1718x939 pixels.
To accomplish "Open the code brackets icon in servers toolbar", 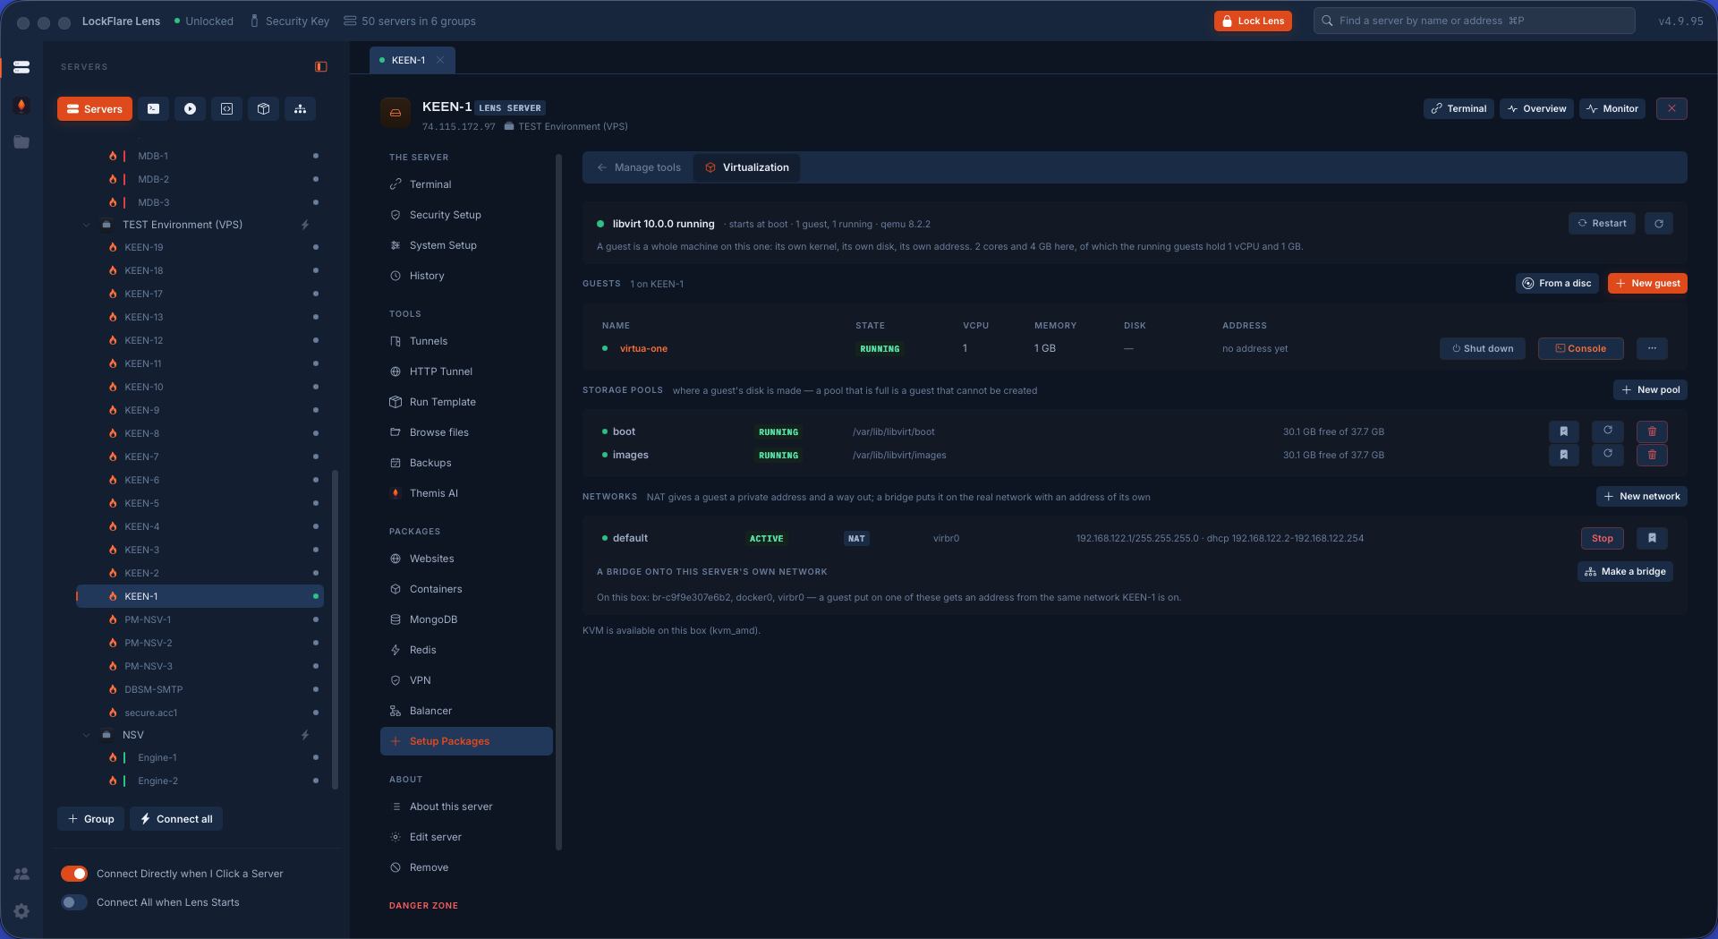I will 226,109.
